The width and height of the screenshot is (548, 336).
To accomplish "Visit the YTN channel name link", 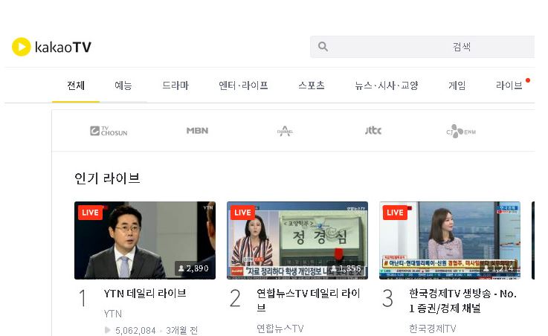I will pos(112,314).
